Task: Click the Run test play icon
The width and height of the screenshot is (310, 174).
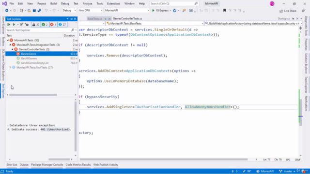Action: tap(14, 25)
